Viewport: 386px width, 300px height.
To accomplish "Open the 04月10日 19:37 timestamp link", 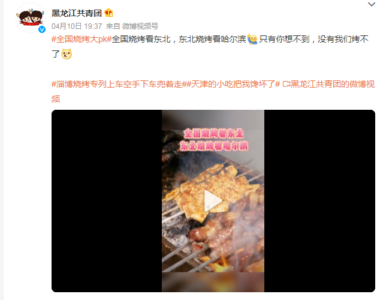I will tap(77, 26).
